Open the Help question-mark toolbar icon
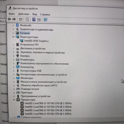The height and width of the screenshot is (124, 124). click(34, 20)
